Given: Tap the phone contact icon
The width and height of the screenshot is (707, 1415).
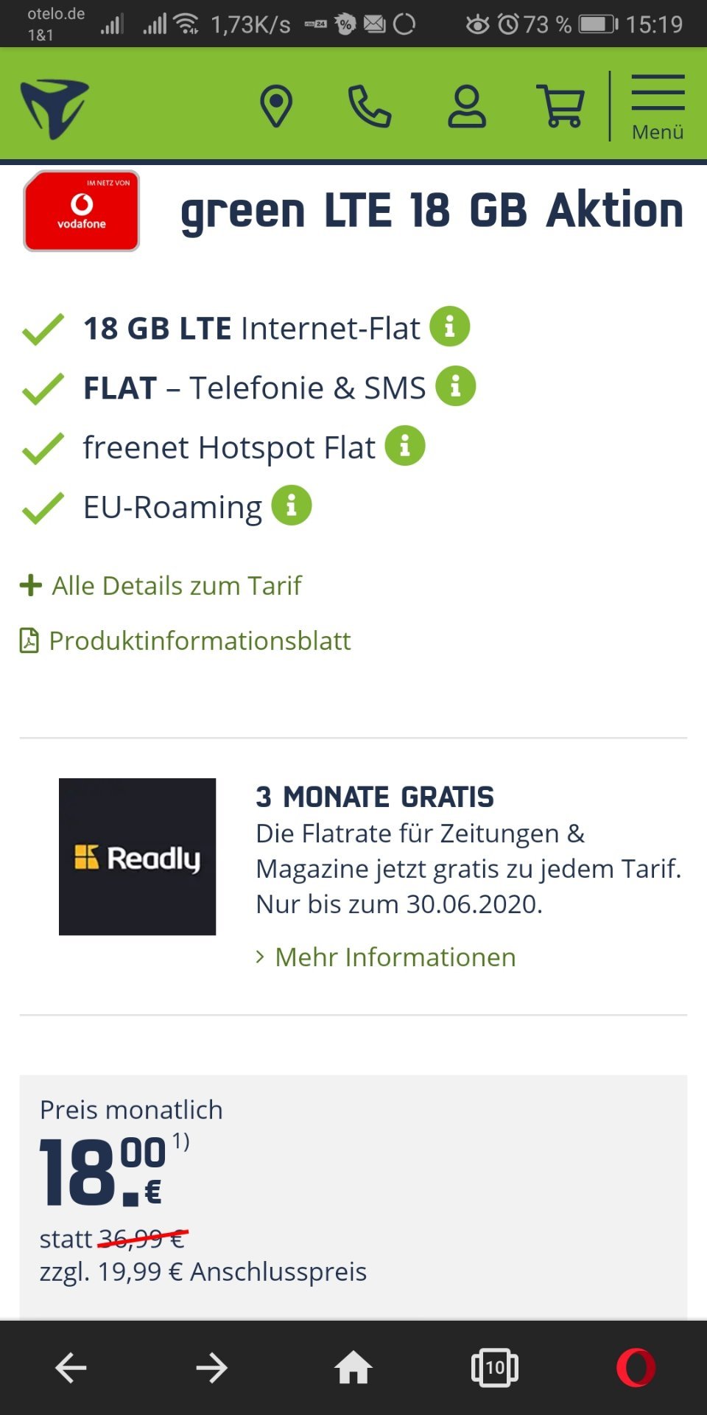Looking at the screenshot, I should point(369,107).
